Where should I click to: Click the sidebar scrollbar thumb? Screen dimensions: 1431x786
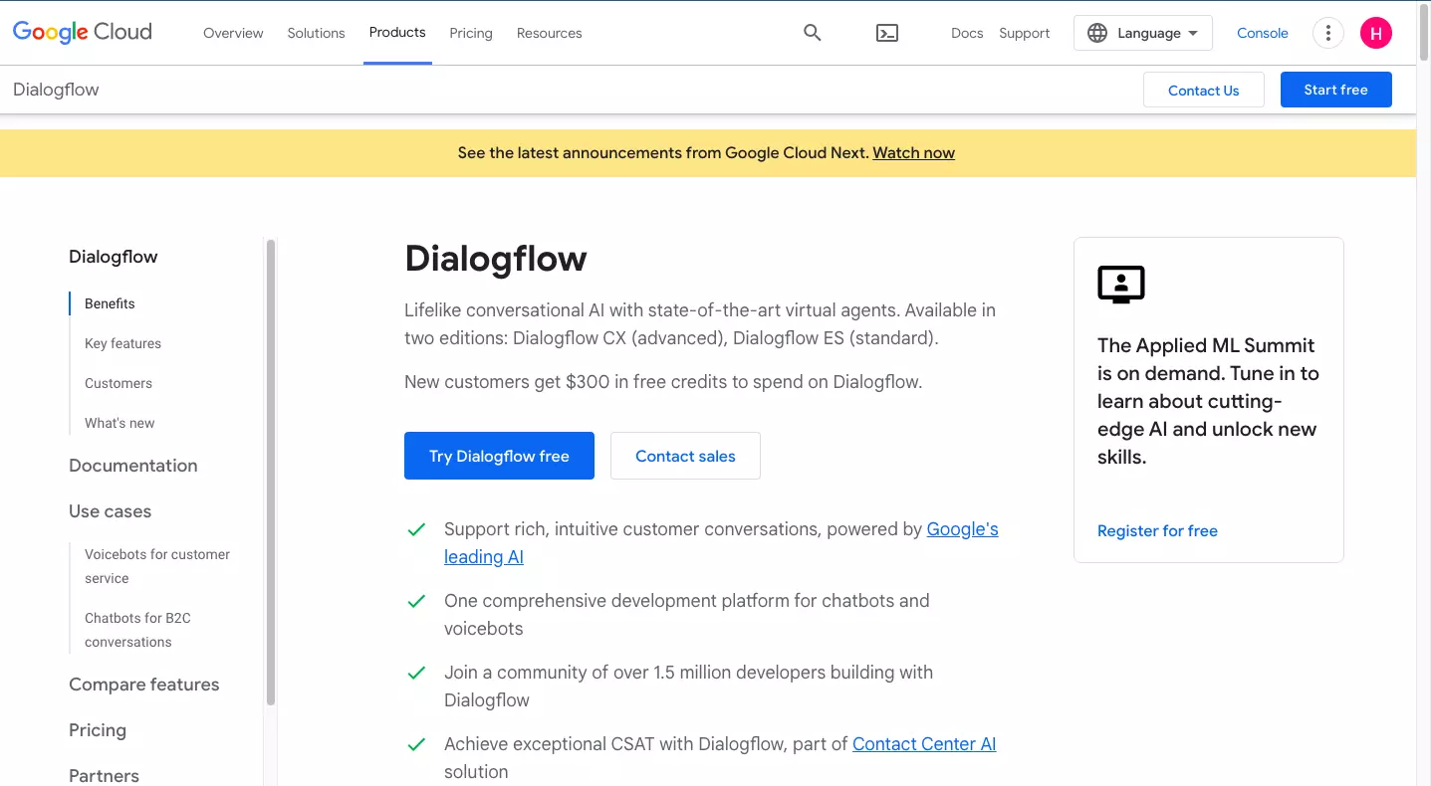tap(271, 473)
